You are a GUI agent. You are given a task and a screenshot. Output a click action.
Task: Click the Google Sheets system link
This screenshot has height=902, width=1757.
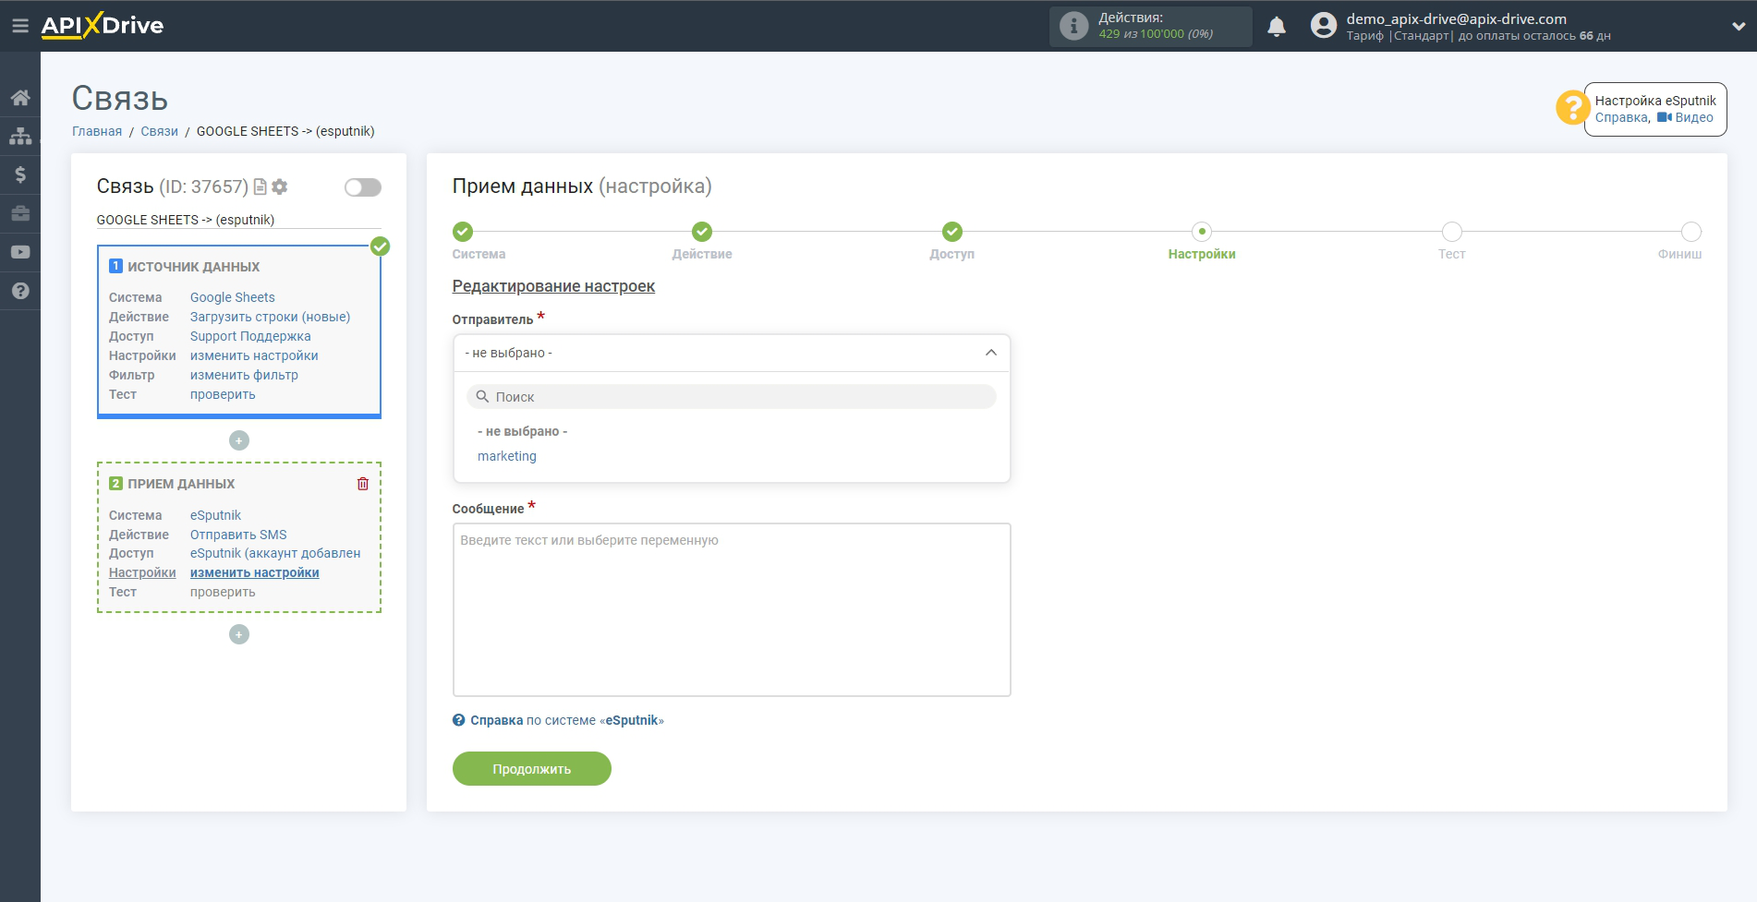point(233,297)
